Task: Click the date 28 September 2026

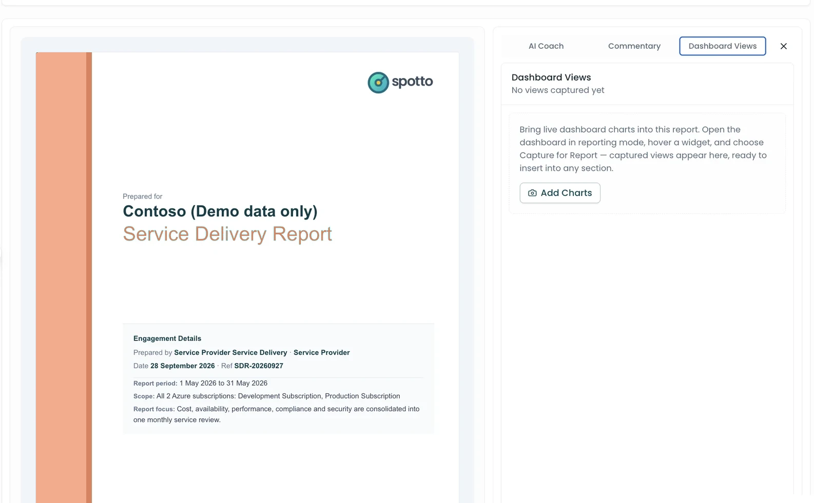Action: pyautogui.click(x=182, y=366)
